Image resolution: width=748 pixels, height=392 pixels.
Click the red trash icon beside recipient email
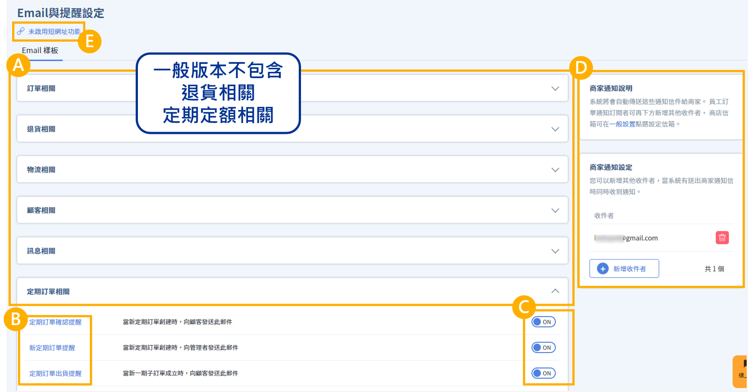pyautogui.click(x=722, y=238)
